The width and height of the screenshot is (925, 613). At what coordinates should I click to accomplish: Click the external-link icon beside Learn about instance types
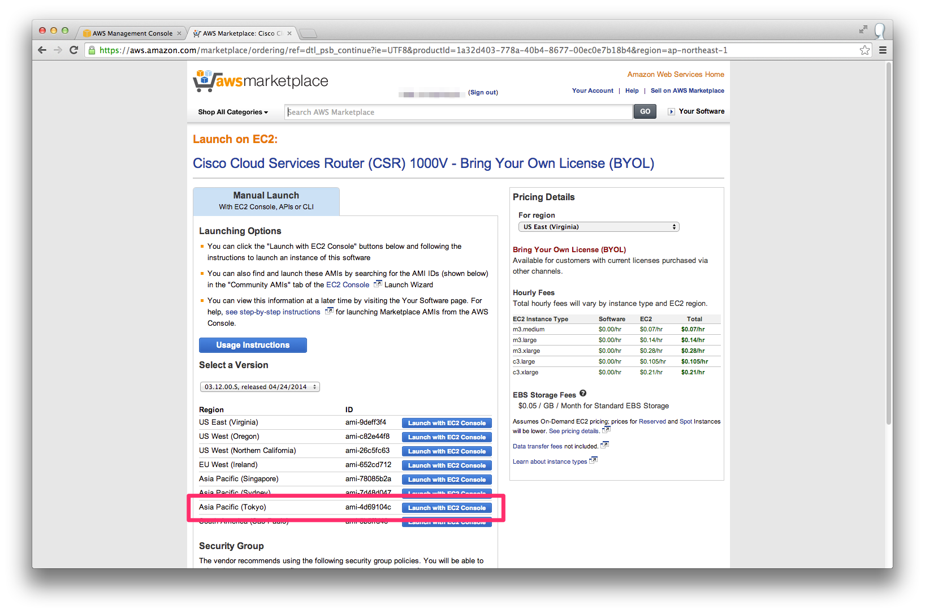(593, 460)
